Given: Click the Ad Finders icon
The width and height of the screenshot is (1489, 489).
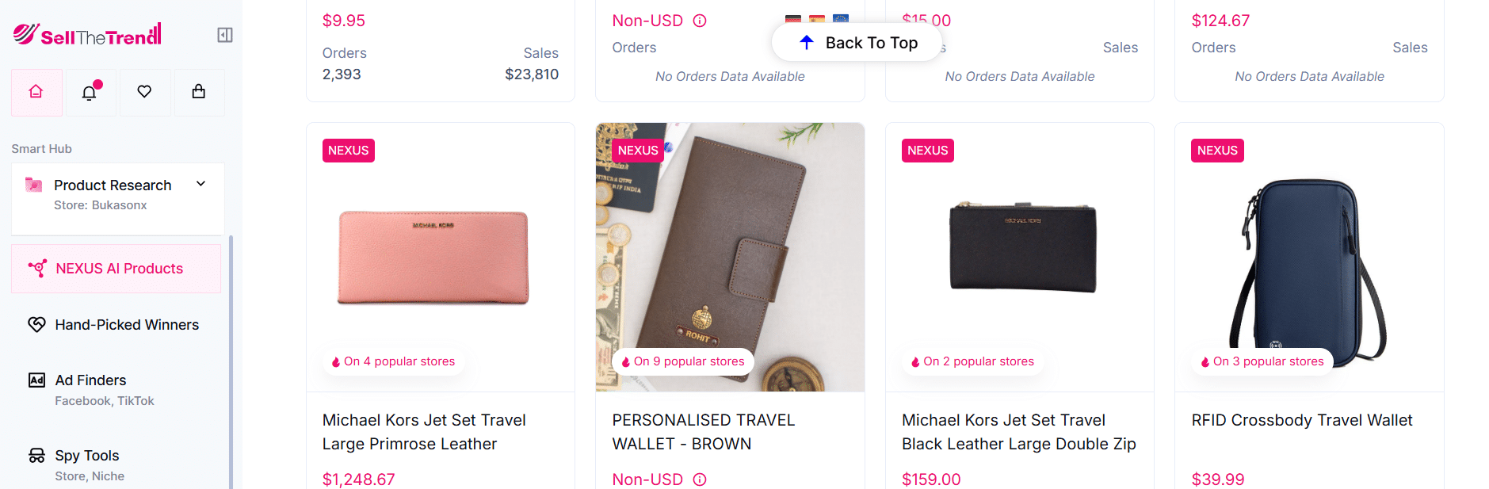Looking at the screenshot, I should click(x=36, y=380).
